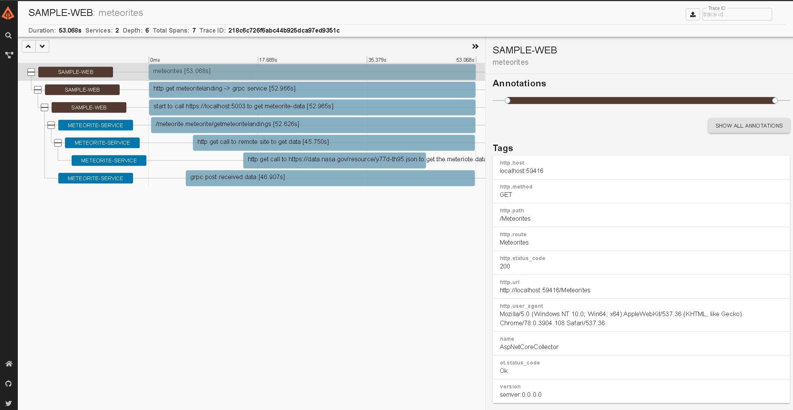Select the /meteorite.meteorite/getmeteoritelandings span bar
793x410 pixels.
(313, 125)
